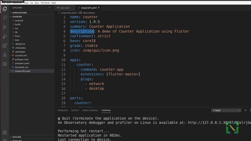Open the Run menu
The width and height of the screenshot is (251, 141).
(37, 3)
